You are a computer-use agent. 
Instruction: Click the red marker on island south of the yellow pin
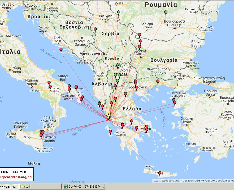(x=110, y=132)
